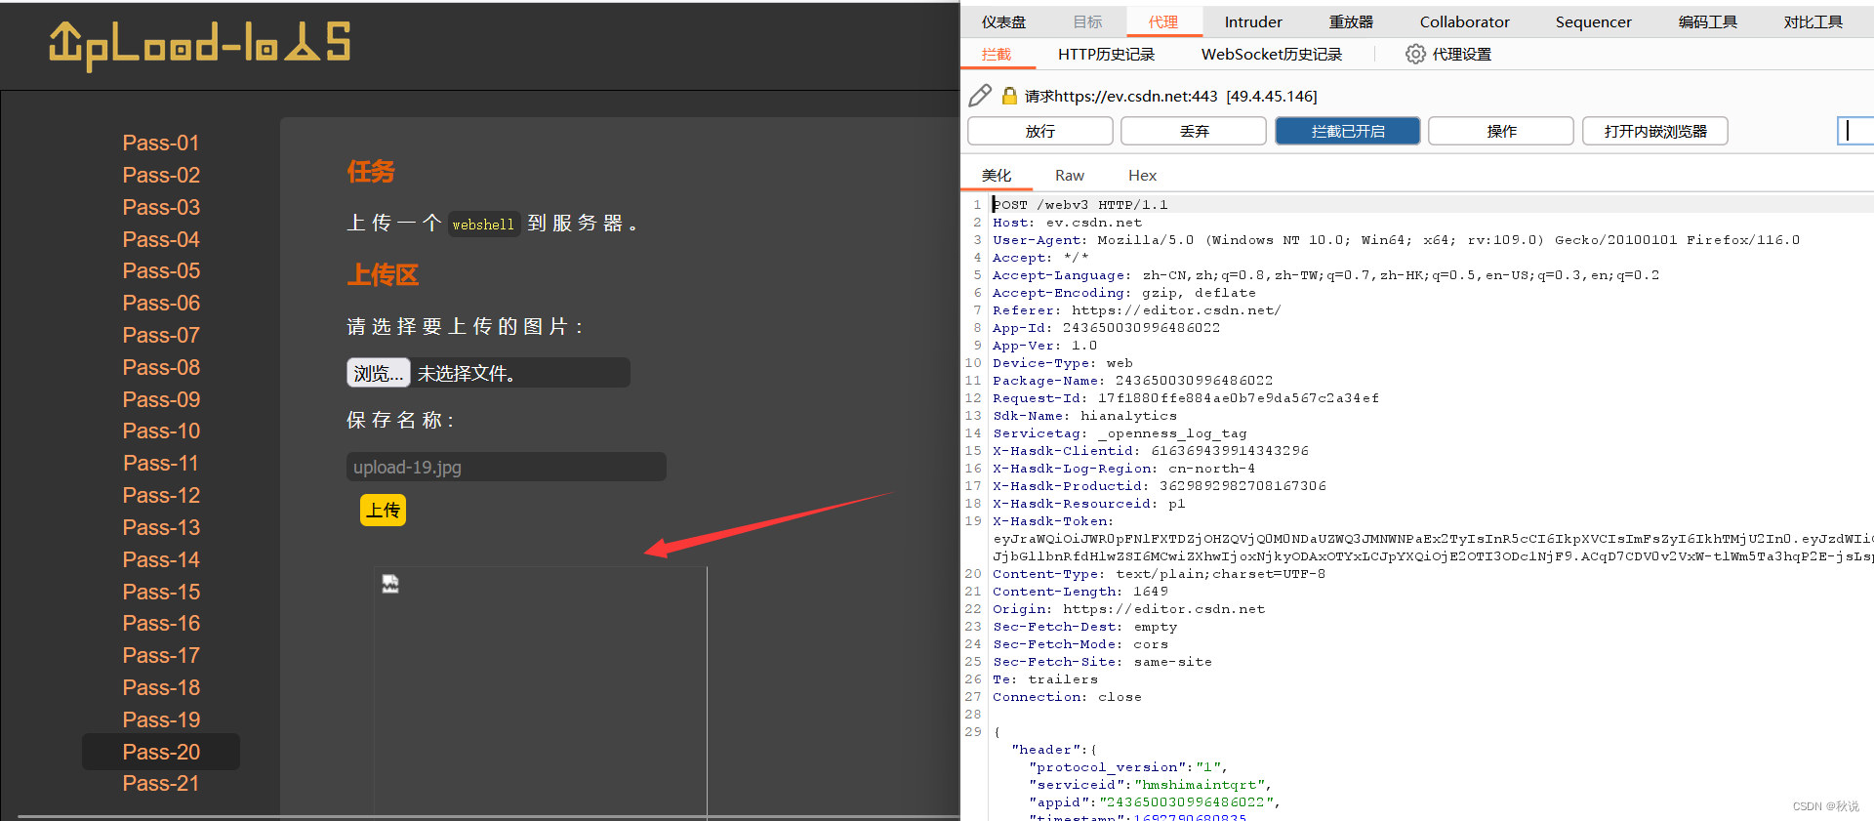Open Pass-21 in the sidebar
The width and height of the screenshot is (1874, 821).
point(161,783)
